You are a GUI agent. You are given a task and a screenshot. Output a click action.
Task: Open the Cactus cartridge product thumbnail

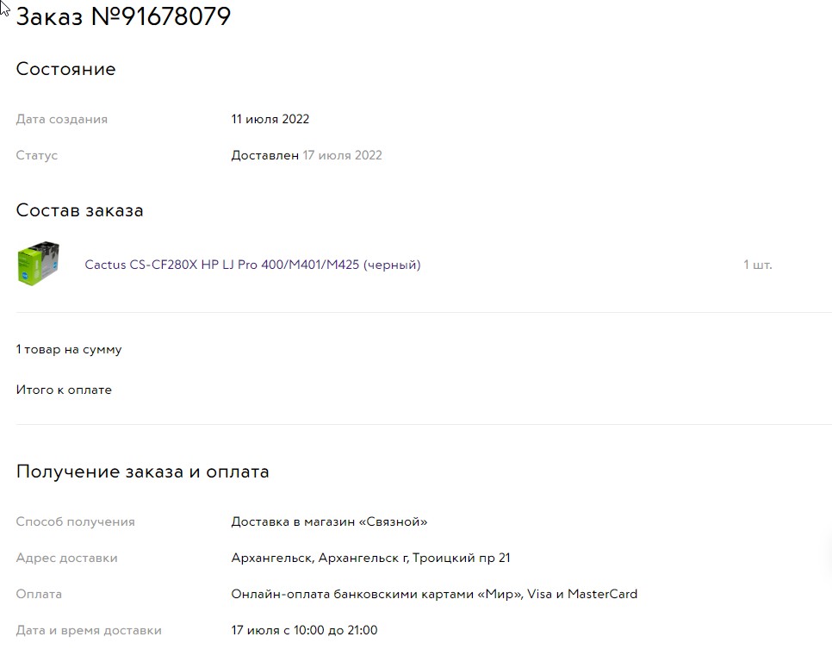click(38, 264)
